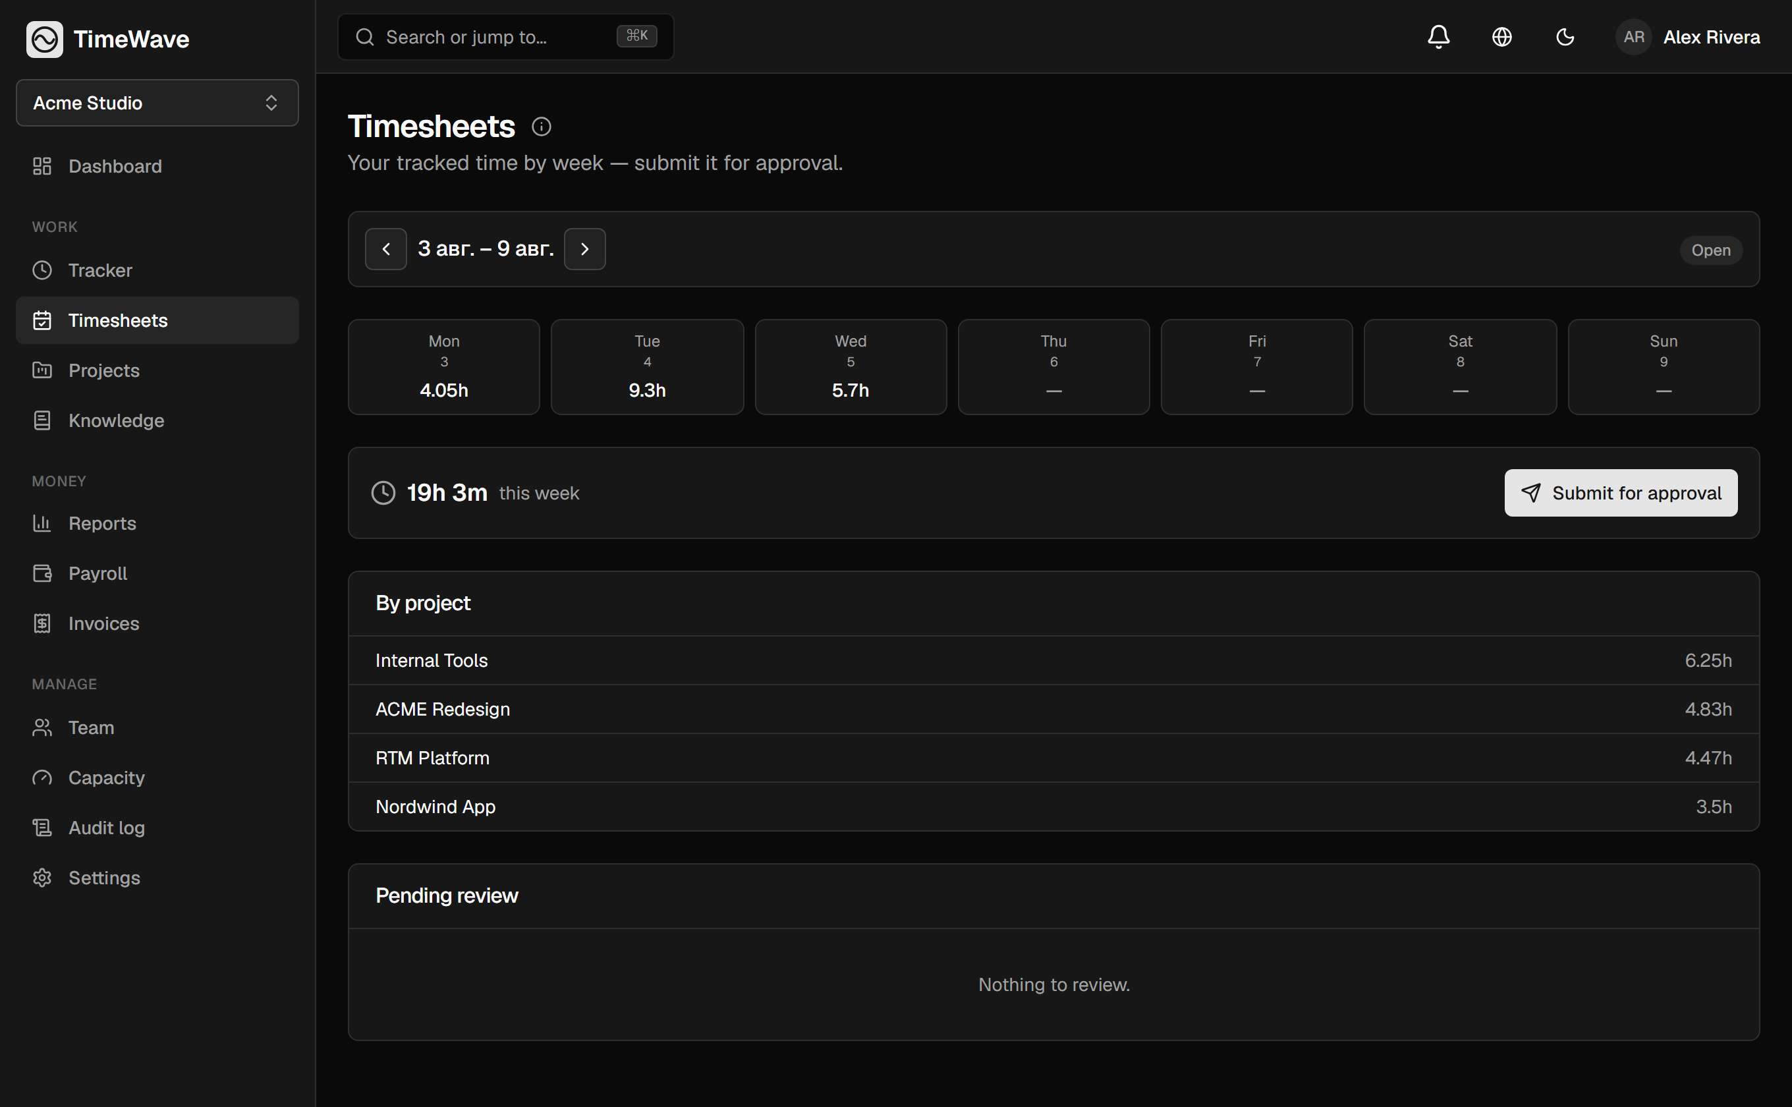This screenshot has width=1792, height=1107.
Task: Click the Open status badge
Action: point(1711,250)
